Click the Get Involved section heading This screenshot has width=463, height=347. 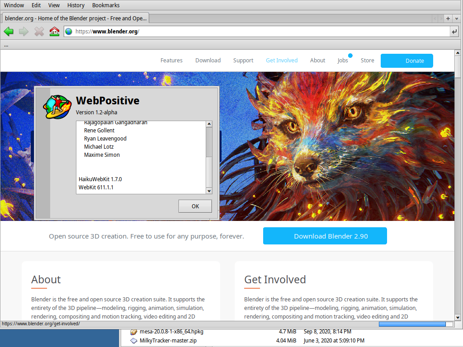[x=275, y=279]
